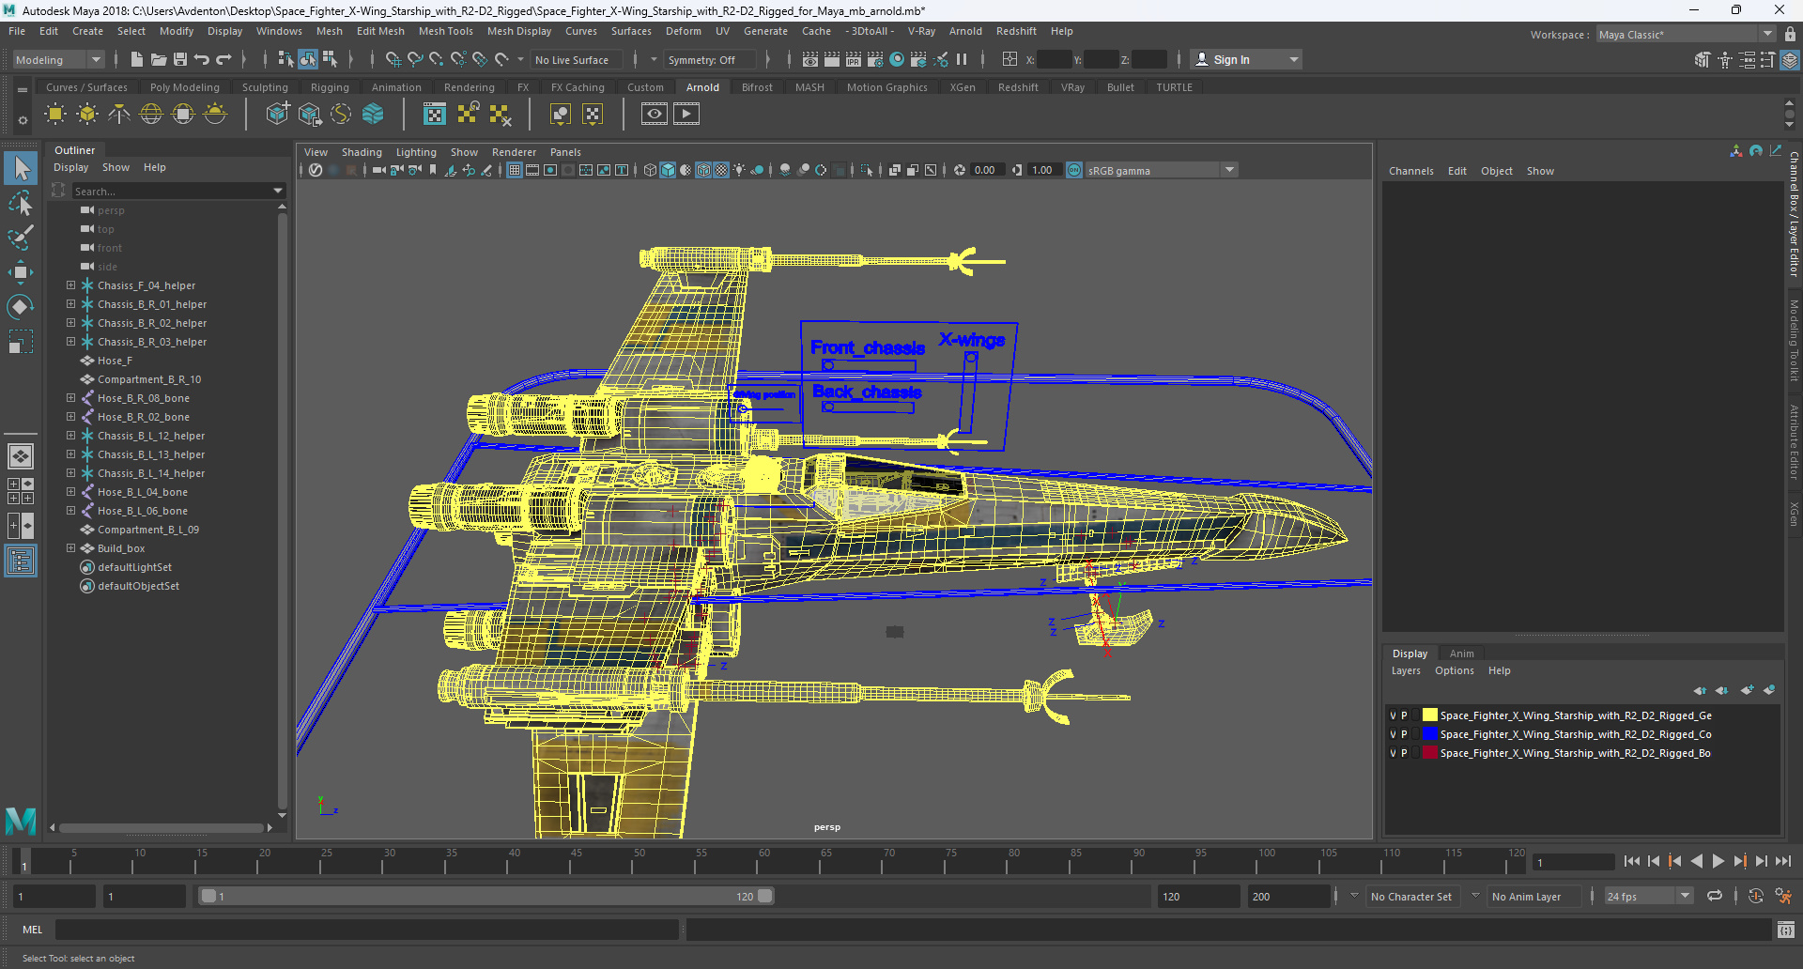Click the Arnold render play shelf icon
The image size is (1803, 969).
(x=686, y=115)
